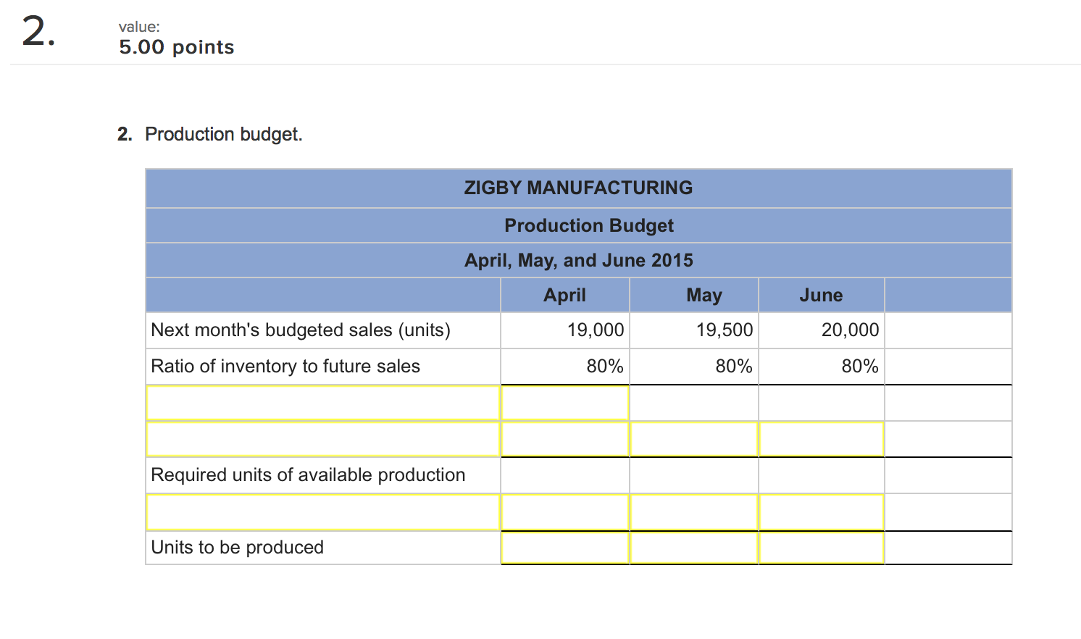This screenshot has width=1081, height=639.
Task: Select April input directly above Units to be produced row
Action: pos(564,512)
